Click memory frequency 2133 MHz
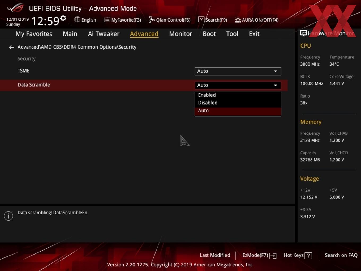Screen dimensions: 361x271 pyautogui.click(x=310, y=141)
